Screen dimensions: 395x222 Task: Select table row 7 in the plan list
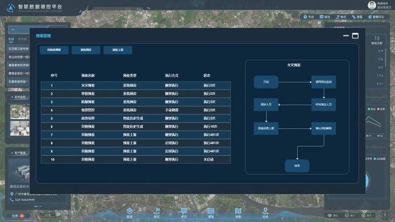click(136, 134)
